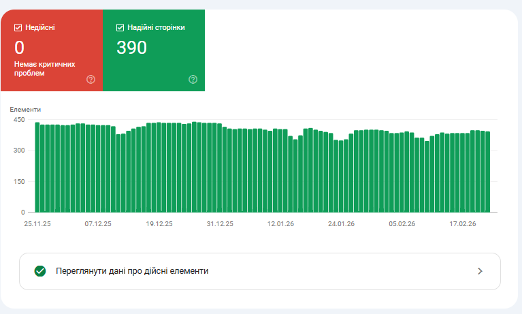Click the 19.12.25 date label
The image size is (522, 314).
(159, 223)
